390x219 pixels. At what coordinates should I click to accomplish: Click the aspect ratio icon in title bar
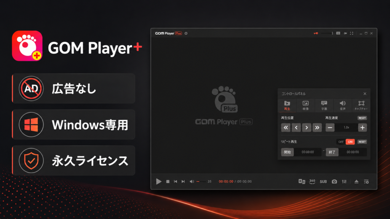point(338,33)
